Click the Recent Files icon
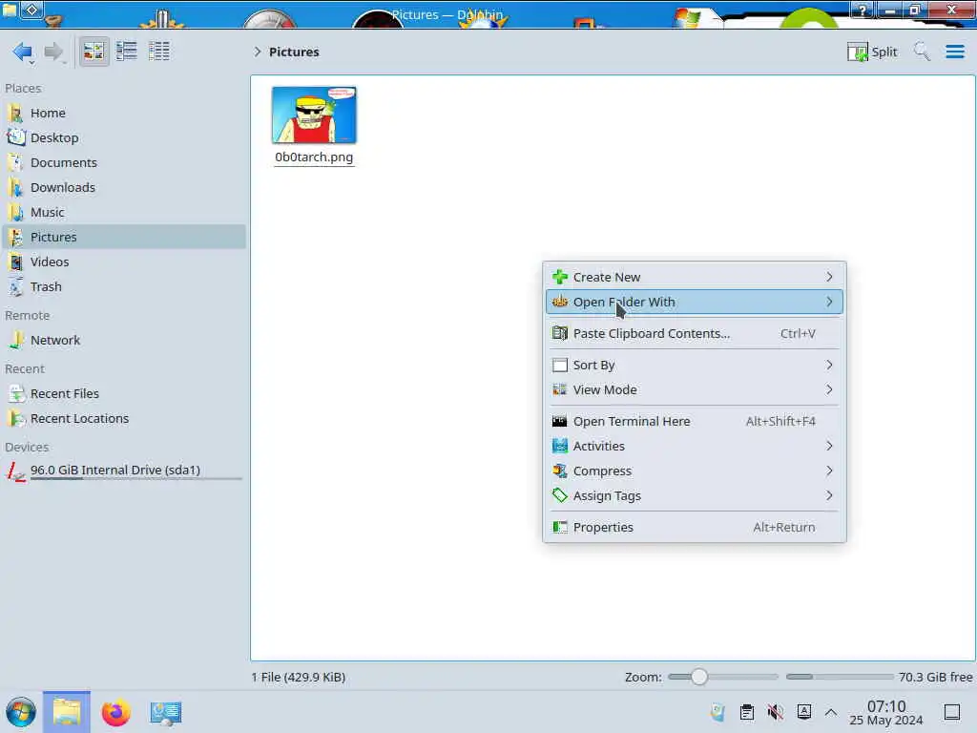This screenshot has width=977, height=733. tap(16, 393)
